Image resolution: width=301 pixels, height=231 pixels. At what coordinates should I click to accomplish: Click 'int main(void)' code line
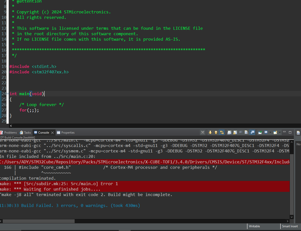(27, 94)
